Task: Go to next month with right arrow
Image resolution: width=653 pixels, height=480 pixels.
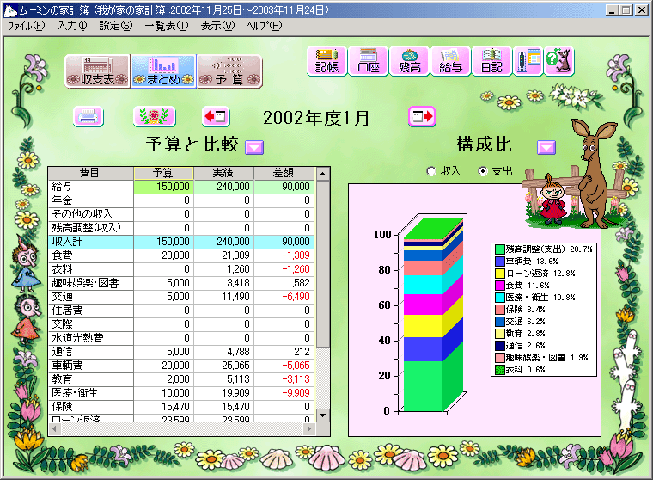Action: click(422, 116)
